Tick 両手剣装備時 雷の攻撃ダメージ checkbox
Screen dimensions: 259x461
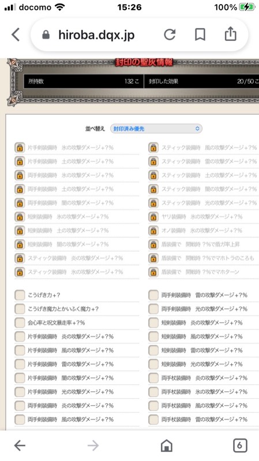point(153,295)
